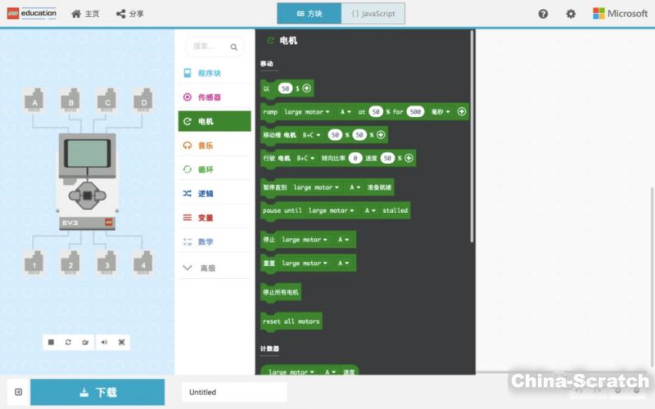This screenshot has height=409, width=655.
Task: Select the 传感器 sensors category
Action: (x=209, y=97)
